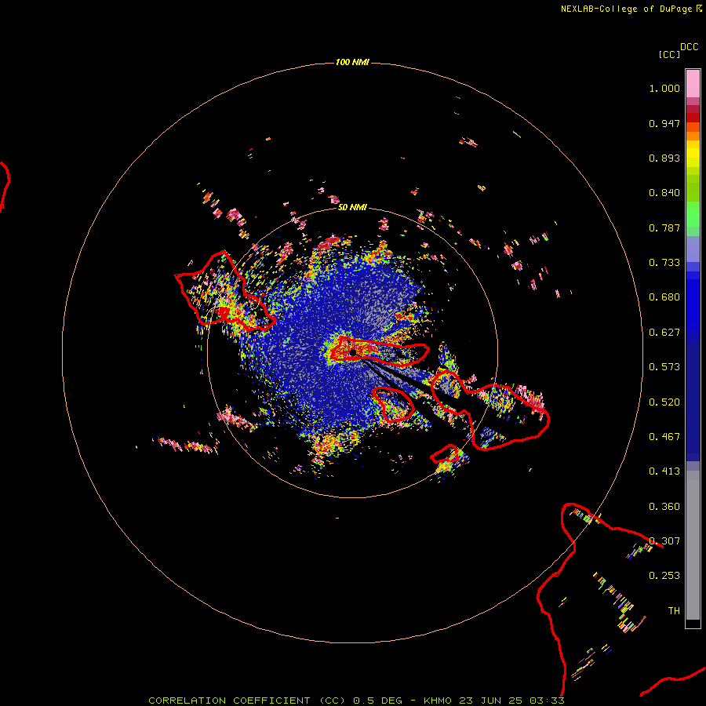This screenshot has height=706, width=706.
Task: Click the 0.307 scale value
Action: pos(664,540)
